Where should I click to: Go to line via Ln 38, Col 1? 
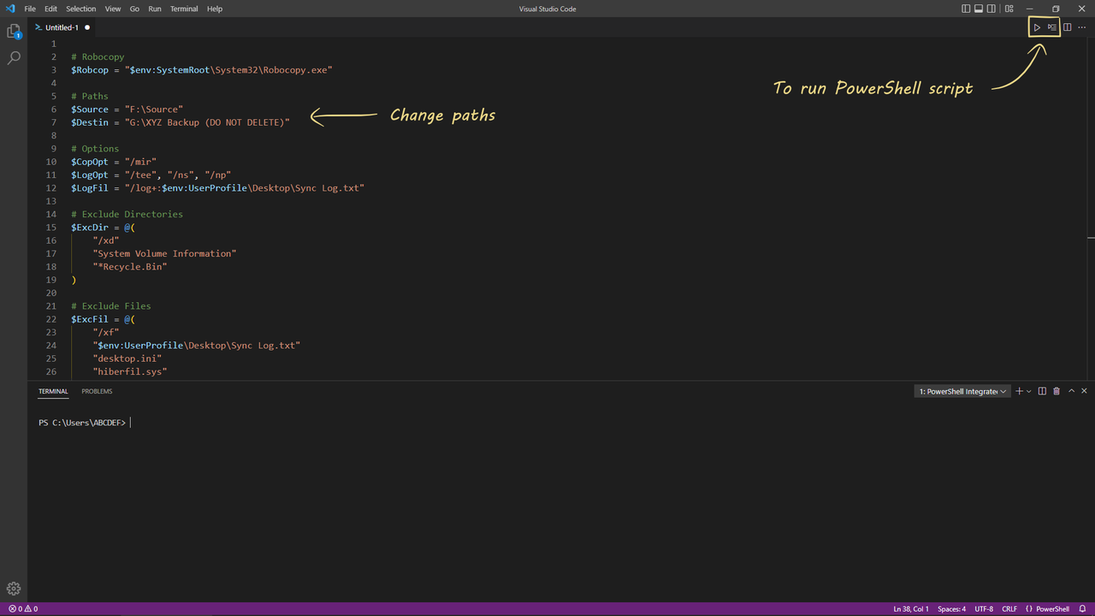coord(911,609)
